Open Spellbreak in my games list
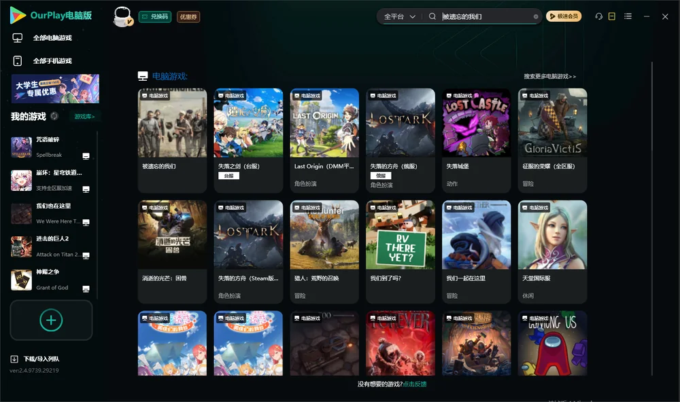 [x=51, y=147]
